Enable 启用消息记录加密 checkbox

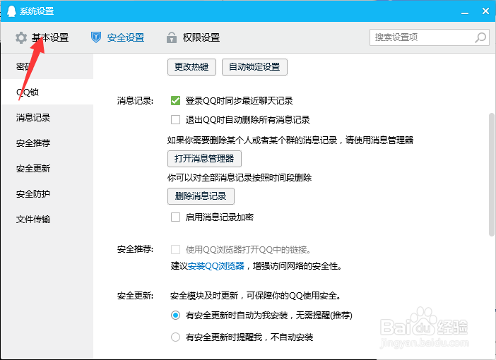pos(175,217)
